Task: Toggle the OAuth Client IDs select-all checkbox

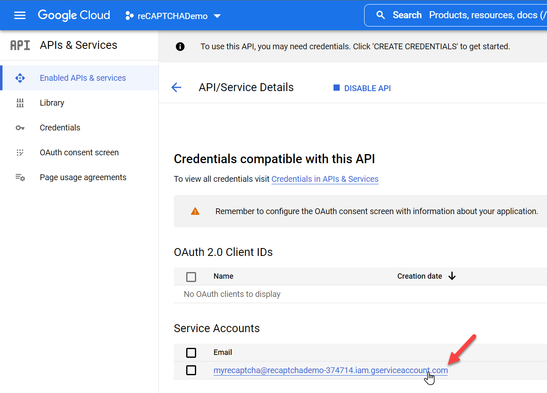Action: (191, 277)
